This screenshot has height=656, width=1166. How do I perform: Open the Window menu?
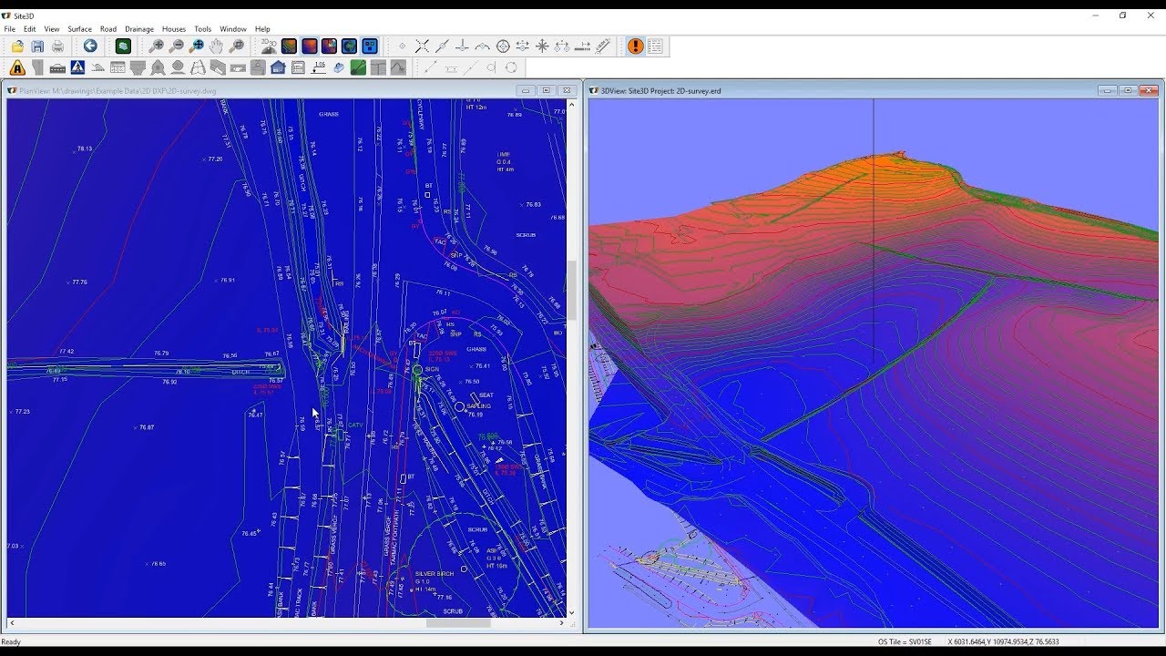[x=233, y=29]
